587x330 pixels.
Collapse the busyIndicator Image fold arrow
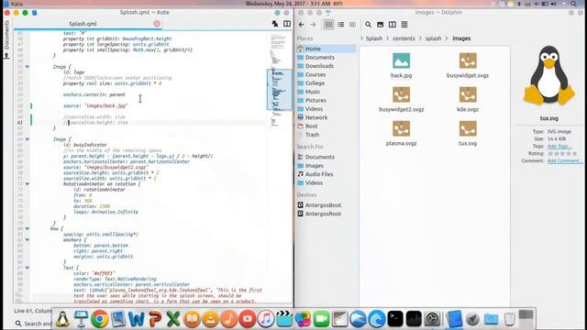coord(27,139)
